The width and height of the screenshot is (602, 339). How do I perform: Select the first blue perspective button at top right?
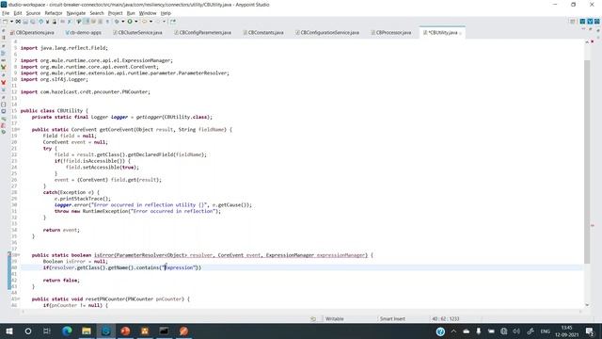[582, 22]
